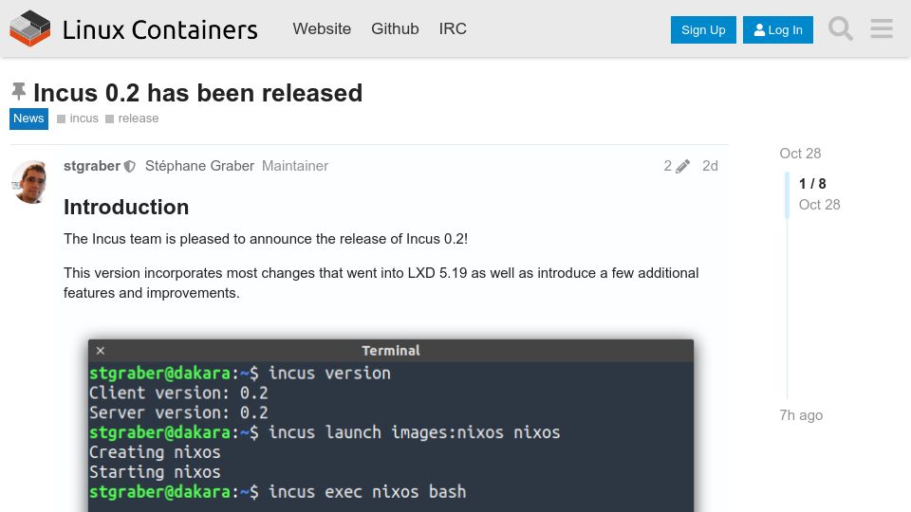Click the pencil edit history icon
The image size is (911, 512).
click(x=682, y=166)
